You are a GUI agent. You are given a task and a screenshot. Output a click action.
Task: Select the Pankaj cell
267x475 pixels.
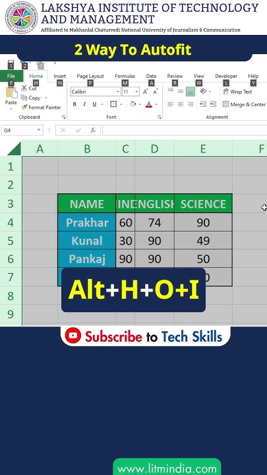(87, 259)
